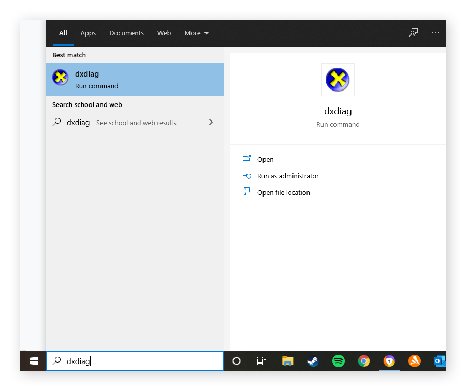The image size is (468, 392).
Task: Start Avast Secure Browser from the taskbar
Action: click(x=389, y=361)
